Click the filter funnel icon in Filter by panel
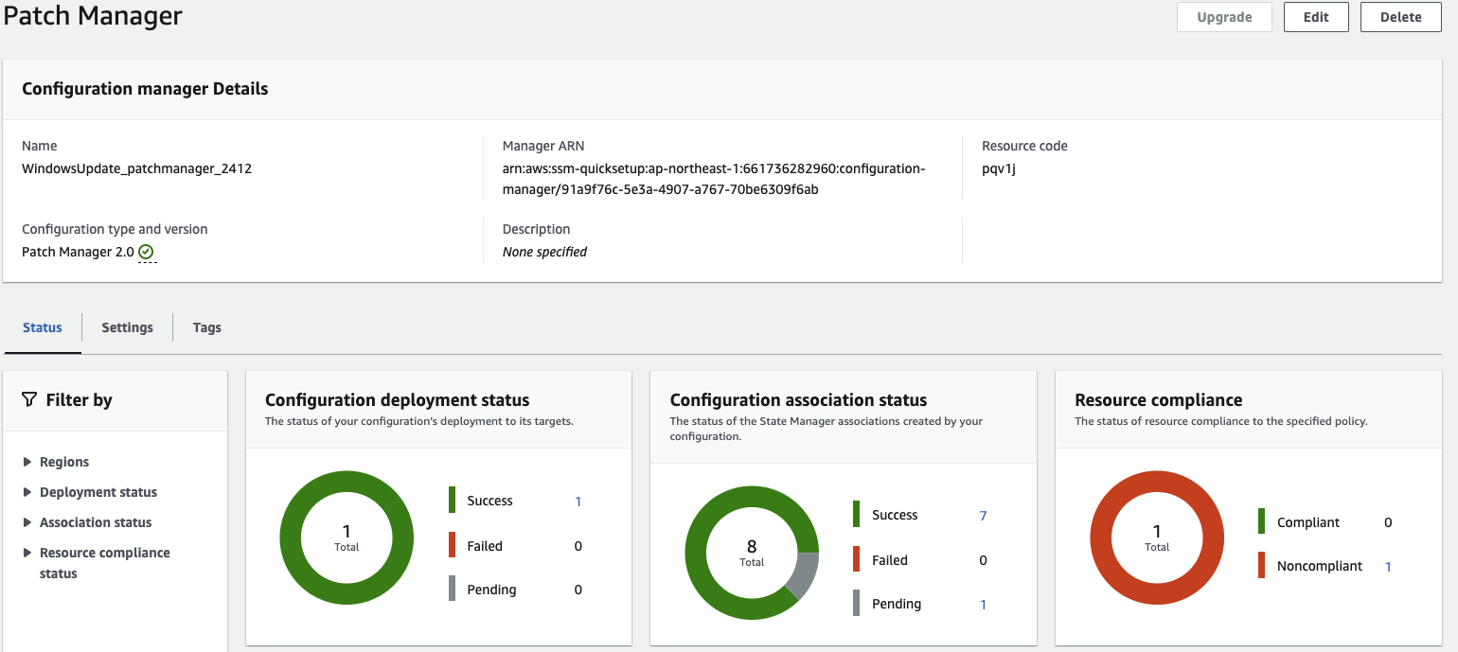Image resolution: width=1458 pixels, height=652 pixels. (29, 399)
